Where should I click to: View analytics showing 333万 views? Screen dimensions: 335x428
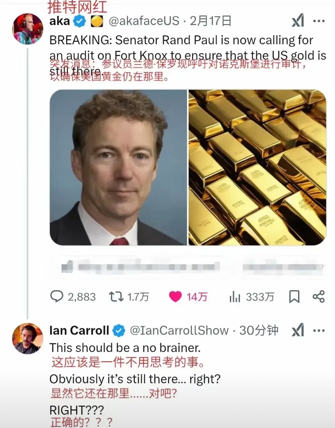tap(235, 297)
